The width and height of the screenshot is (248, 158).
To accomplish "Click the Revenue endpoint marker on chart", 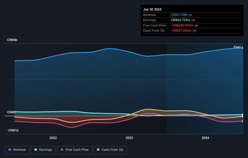I will pyautogui.click(x=243, y=48).
